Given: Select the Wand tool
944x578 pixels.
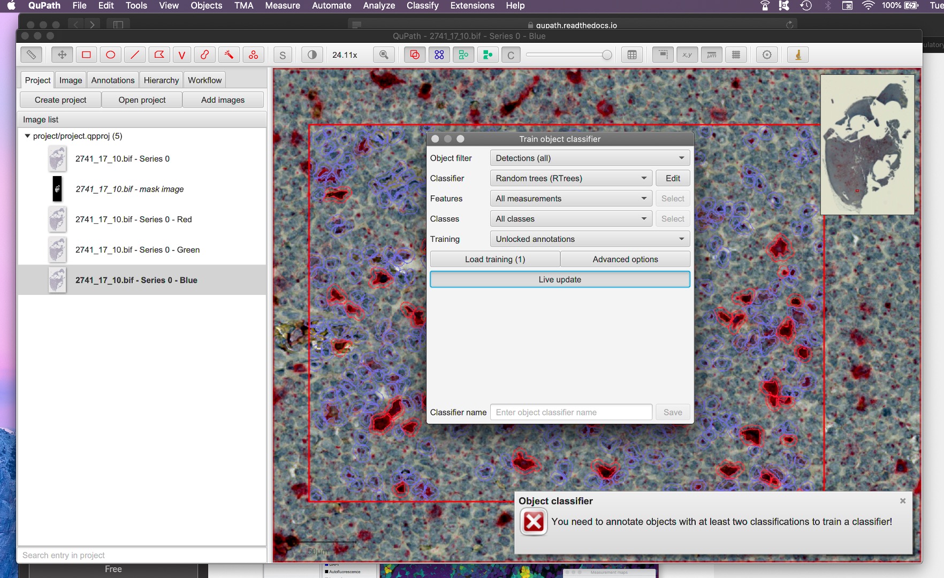Looking at the screenshot, I should [x=229, y=55].
